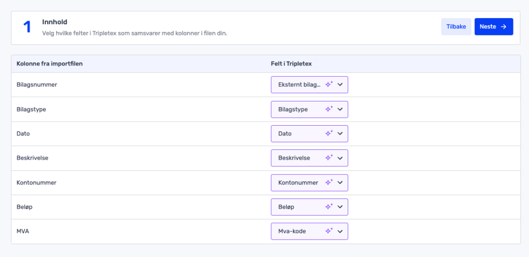Click the arrow icon on the Neste button

pos(503,27)
